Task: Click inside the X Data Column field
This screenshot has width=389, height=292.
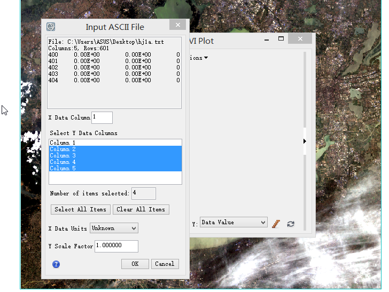Action: [102, 117]
